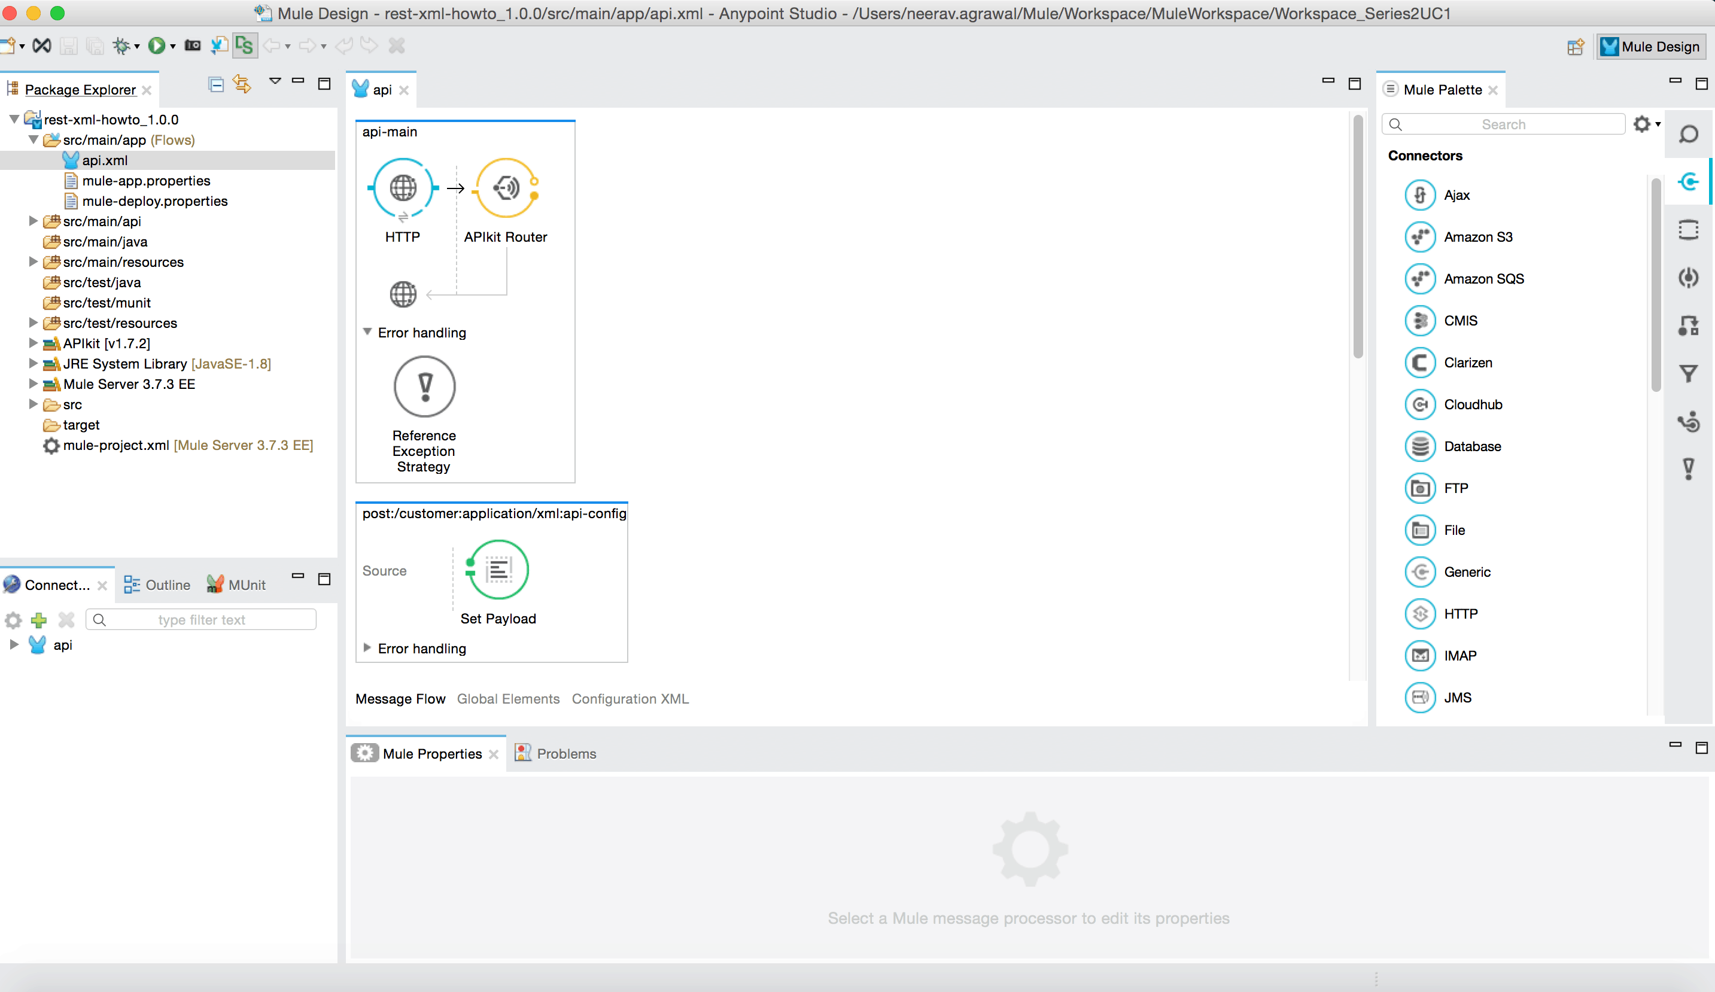
Task: Open the debug icon in the toolbar
Action: pos(122,45)
